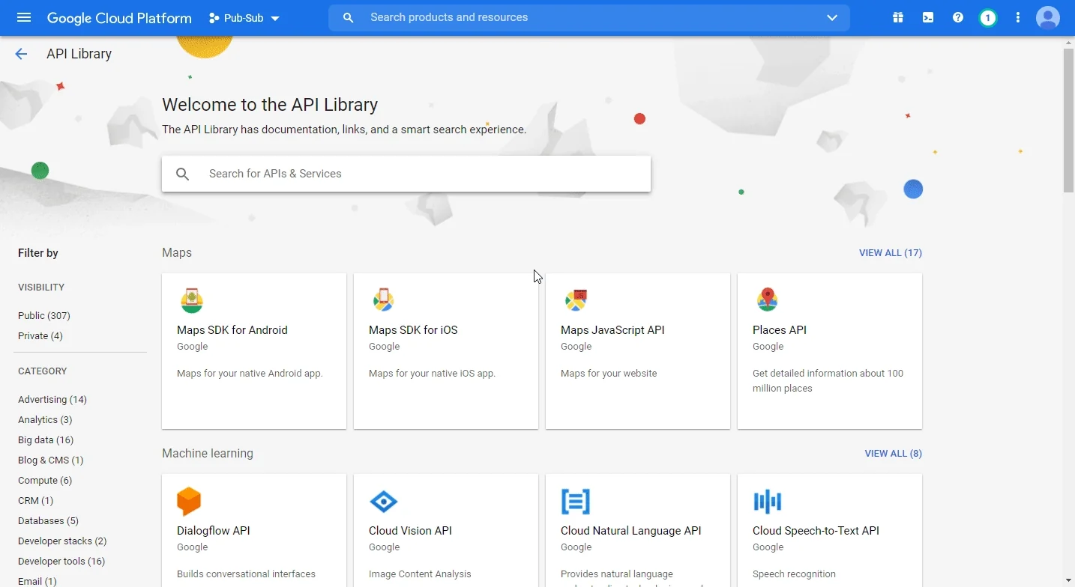1075x587 pixels.
Task: Filter by Blog & CMS (1) category
Action: 51,460
